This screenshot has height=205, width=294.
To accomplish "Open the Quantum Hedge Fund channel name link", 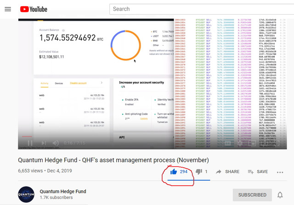I will (x=63, y=191).
